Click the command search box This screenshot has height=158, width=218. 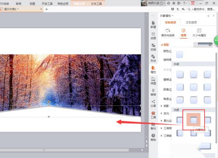pos(201,9)
